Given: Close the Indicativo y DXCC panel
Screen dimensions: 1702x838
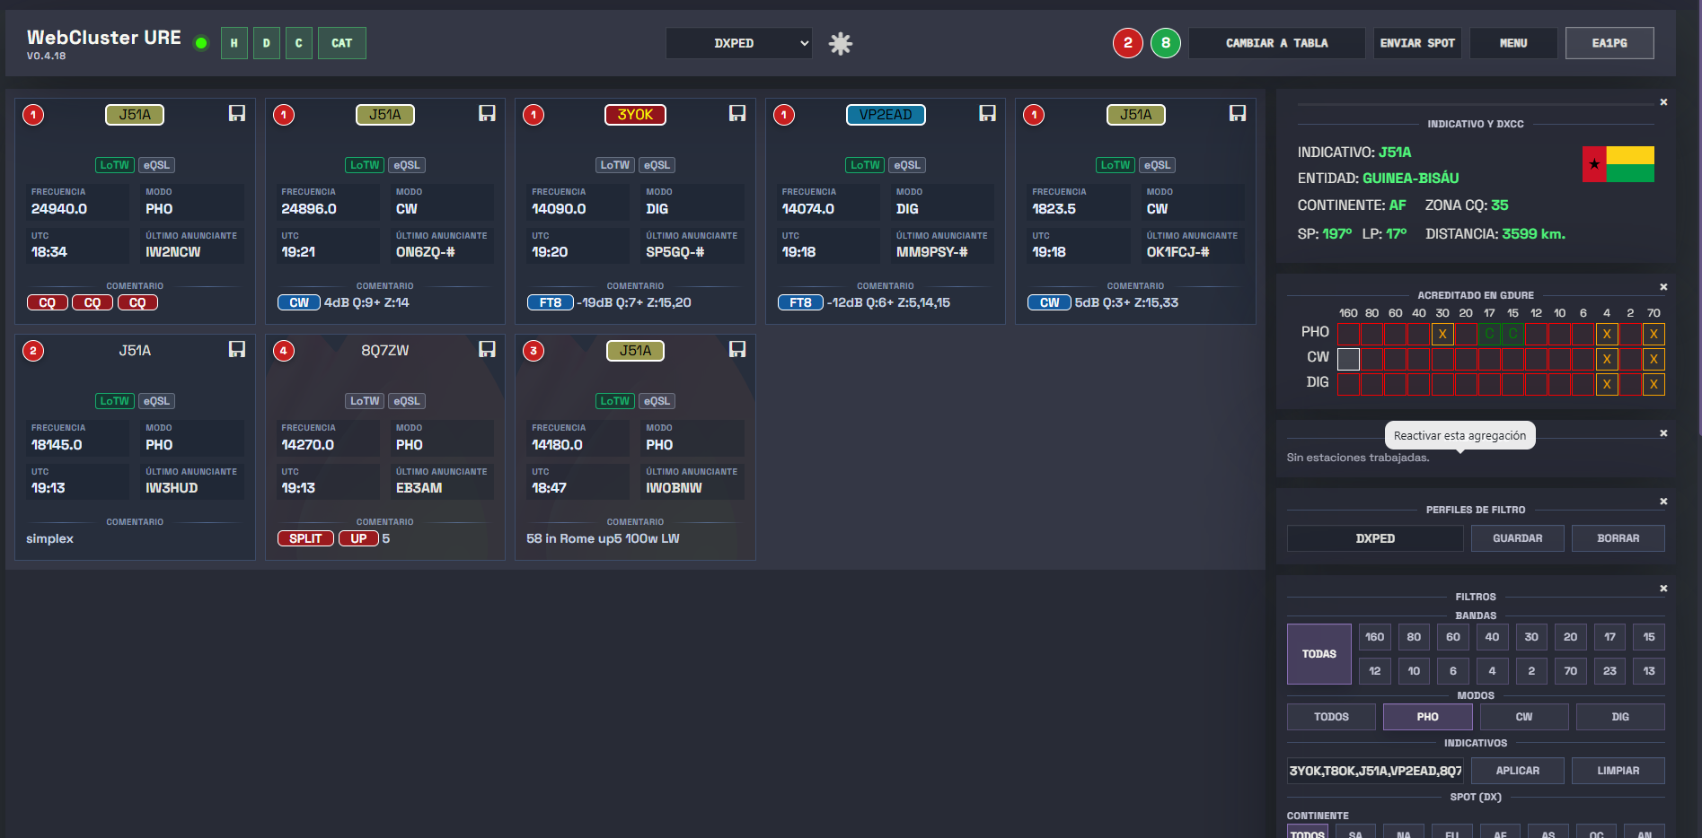Looking at the screenshot, I should click(1663, 102).
